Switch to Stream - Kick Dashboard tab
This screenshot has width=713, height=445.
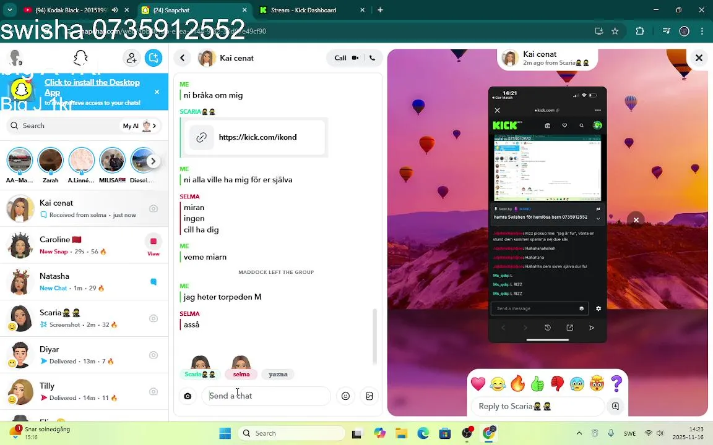tap(312, 10)
